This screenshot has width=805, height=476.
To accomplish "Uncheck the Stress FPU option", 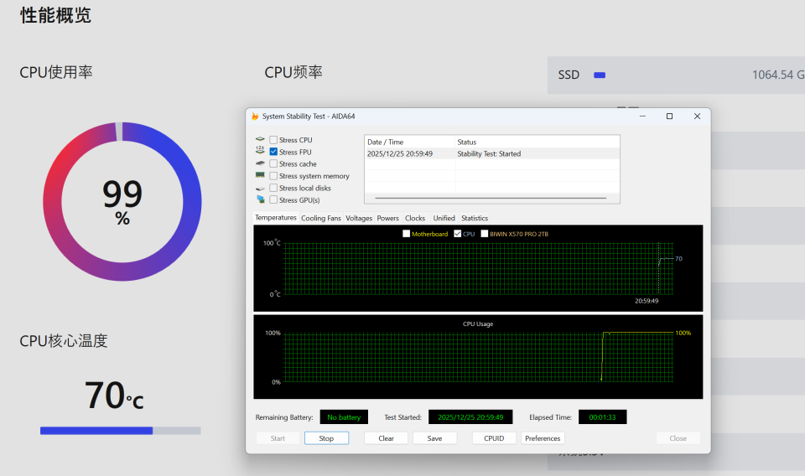I will point(273,152).
